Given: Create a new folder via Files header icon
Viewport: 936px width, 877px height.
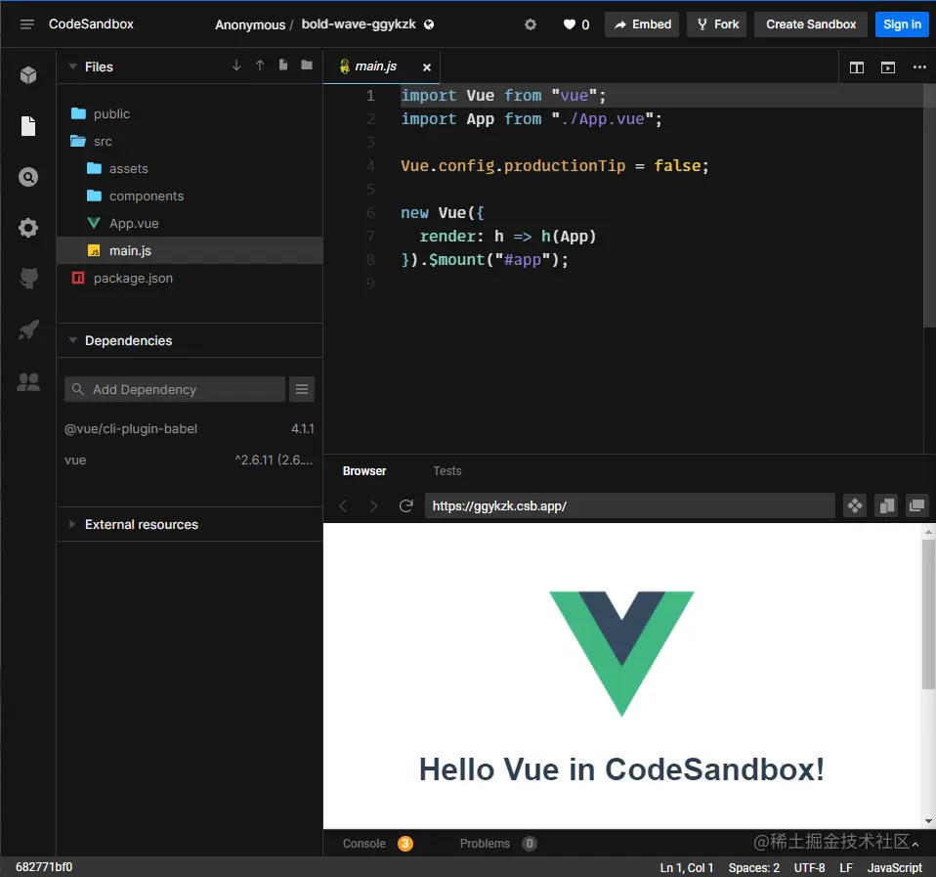Looking at the screenshot, I should (307, 66).
